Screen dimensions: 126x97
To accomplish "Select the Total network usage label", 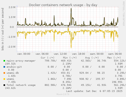I will coord(21,85).
